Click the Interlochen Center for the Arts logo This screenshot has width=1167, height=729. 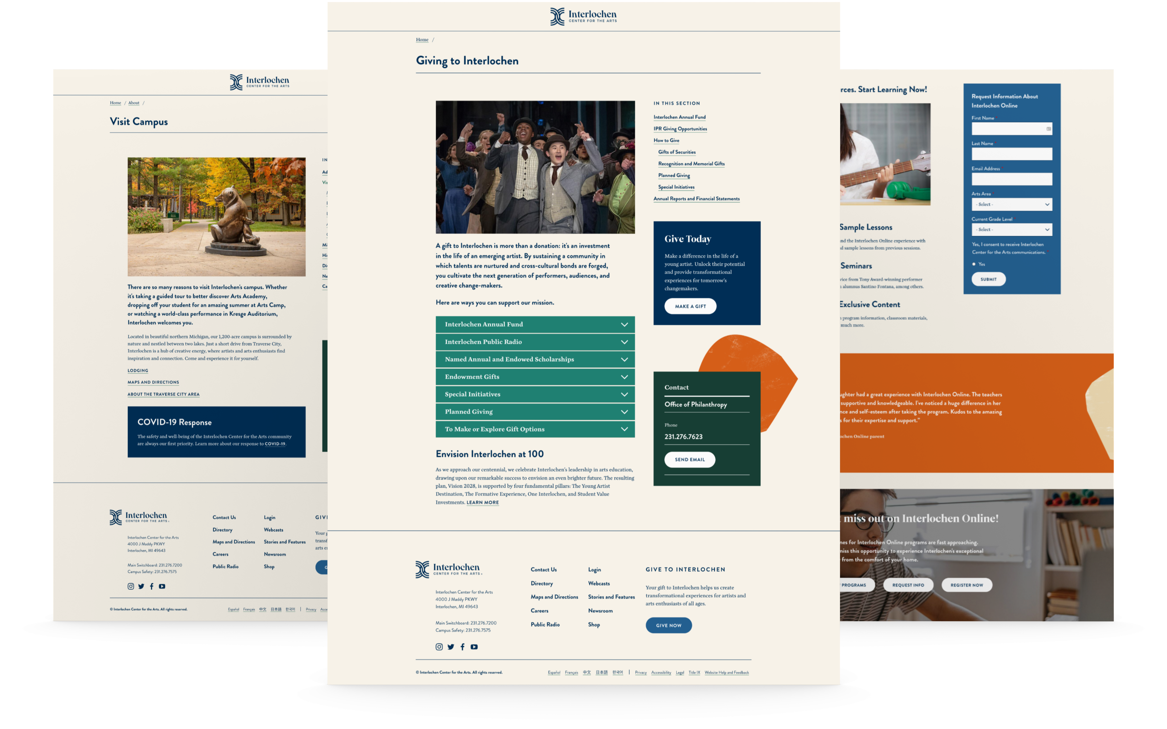pyautogui.click(x=583, y=15)
